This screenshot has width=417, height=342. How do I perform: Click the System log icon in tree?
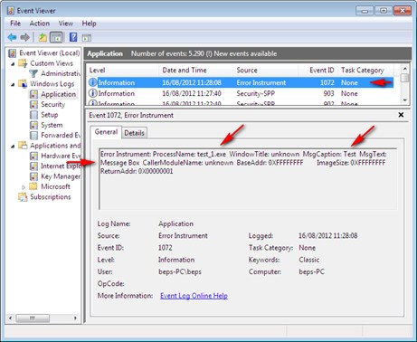(x=33, y=125)
